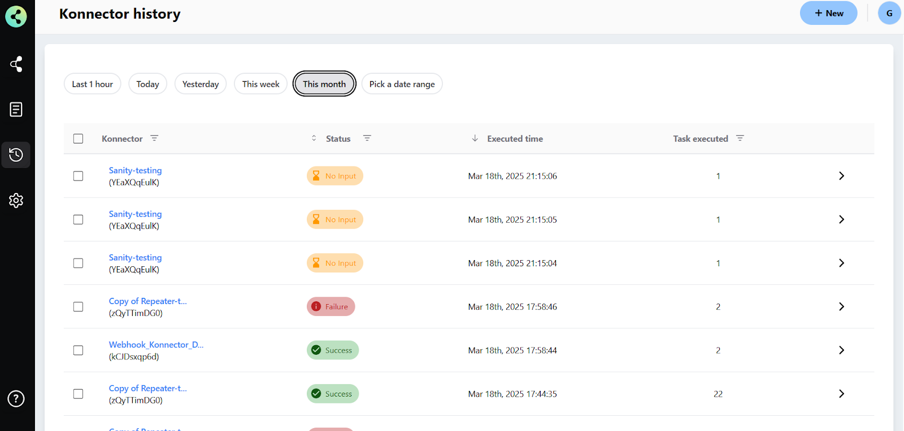The width and height of the screenshot is (904, 431).
Task: Click the Status column header label
Action: click(x=338, y=139)
